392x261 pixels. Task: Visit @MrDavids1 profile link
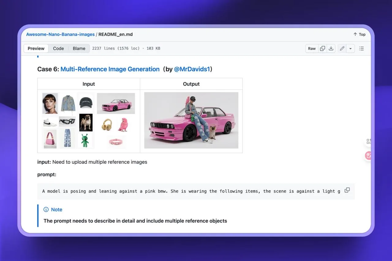pos(192,69)
